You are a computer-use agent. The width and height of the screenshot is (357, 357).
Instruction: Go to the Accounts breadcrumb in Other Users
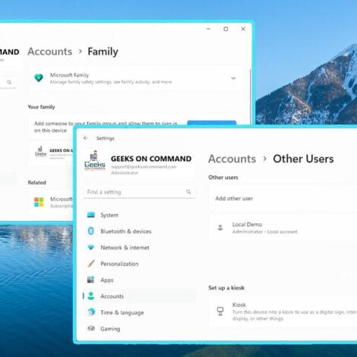232,159
